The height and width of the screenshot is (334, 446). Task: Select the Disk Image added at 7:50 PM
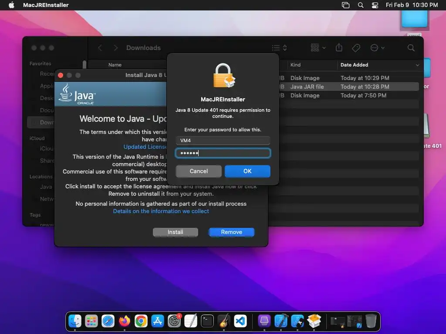tap(349, 95)
